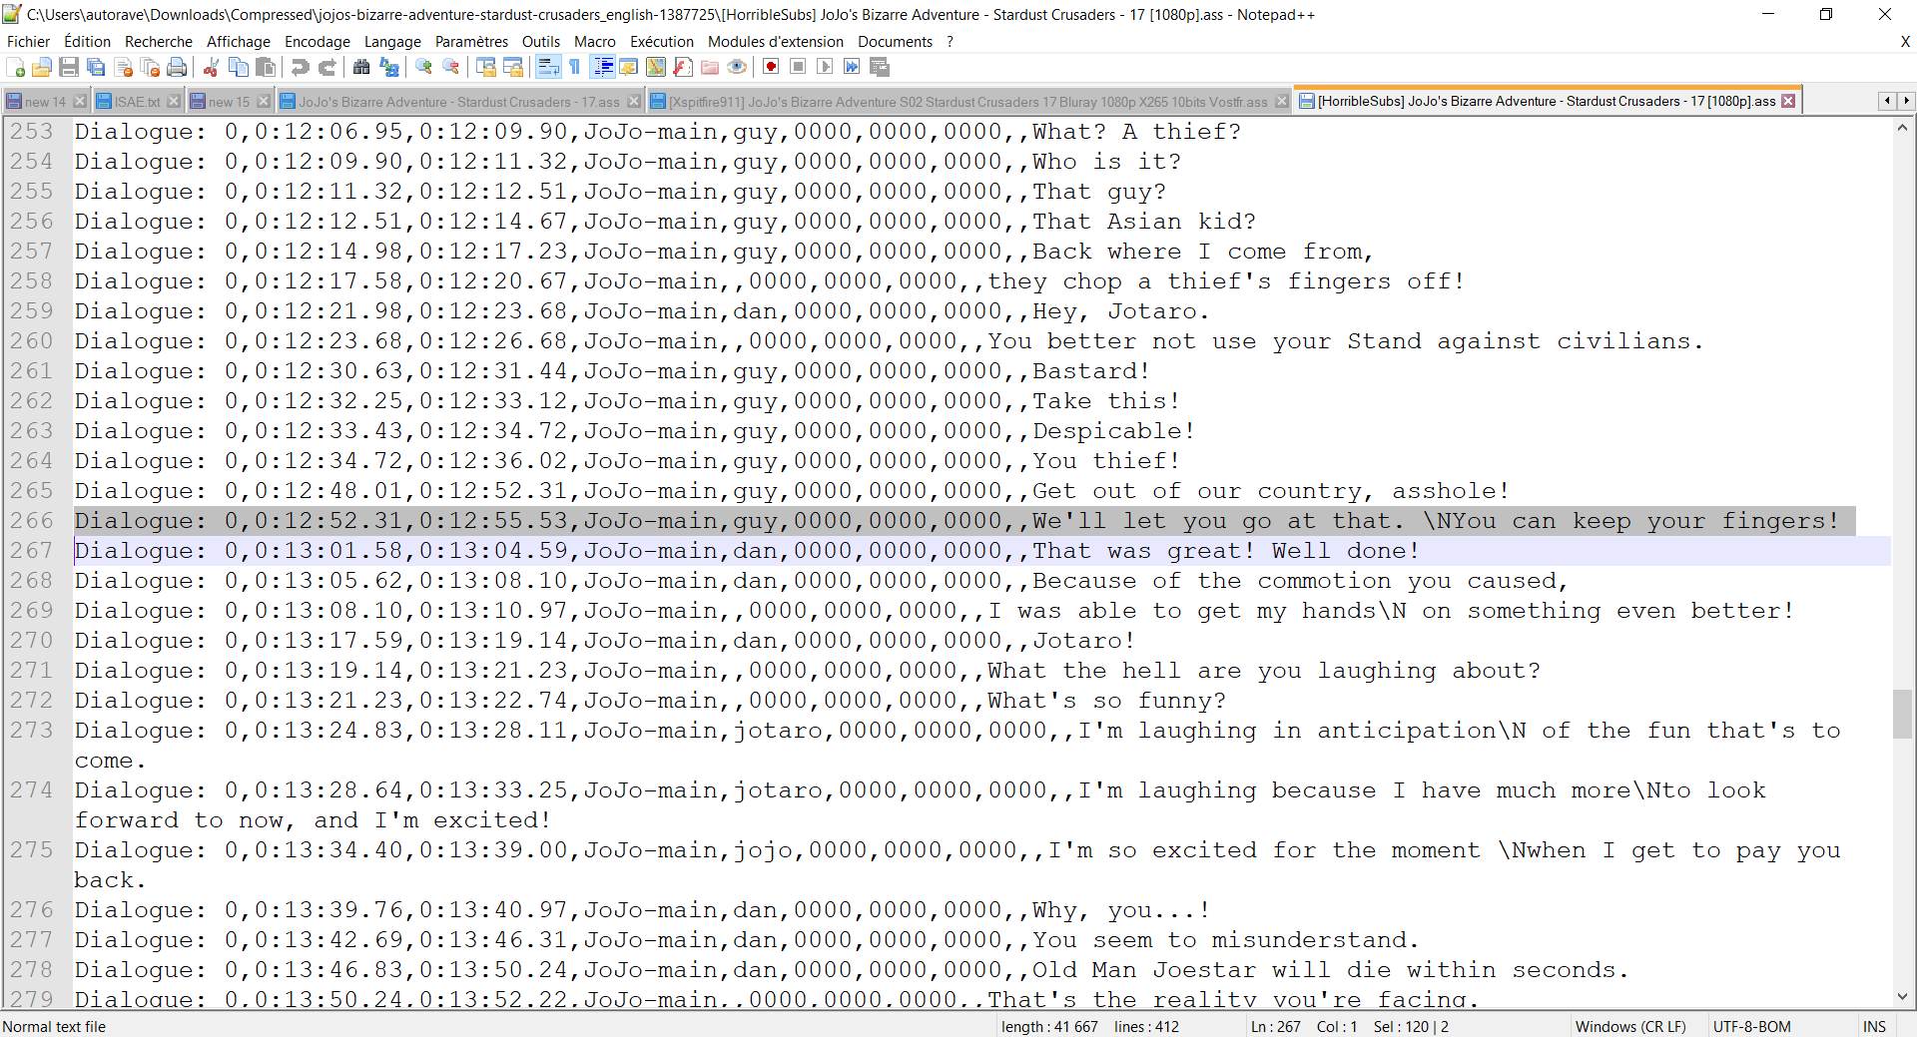The width and height of the screenshot is (1917, 1037).
Task: Create a new document with the New icon
Action: point(15,67)
